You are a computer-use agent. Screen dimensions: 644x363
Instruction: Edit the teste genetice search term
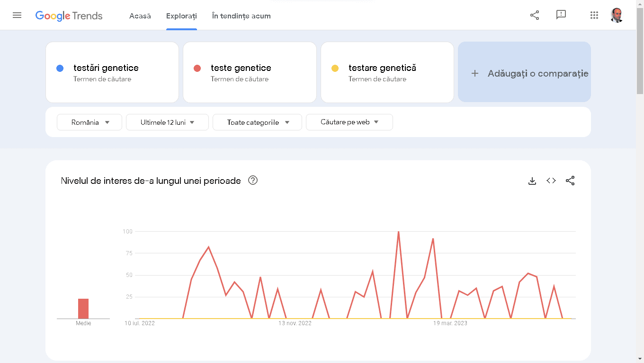[241, 68]
